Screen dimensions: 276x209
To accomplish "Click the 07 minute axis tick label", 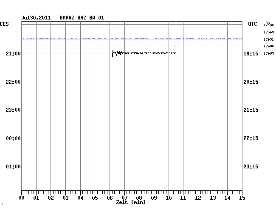I will coord(124,198).
